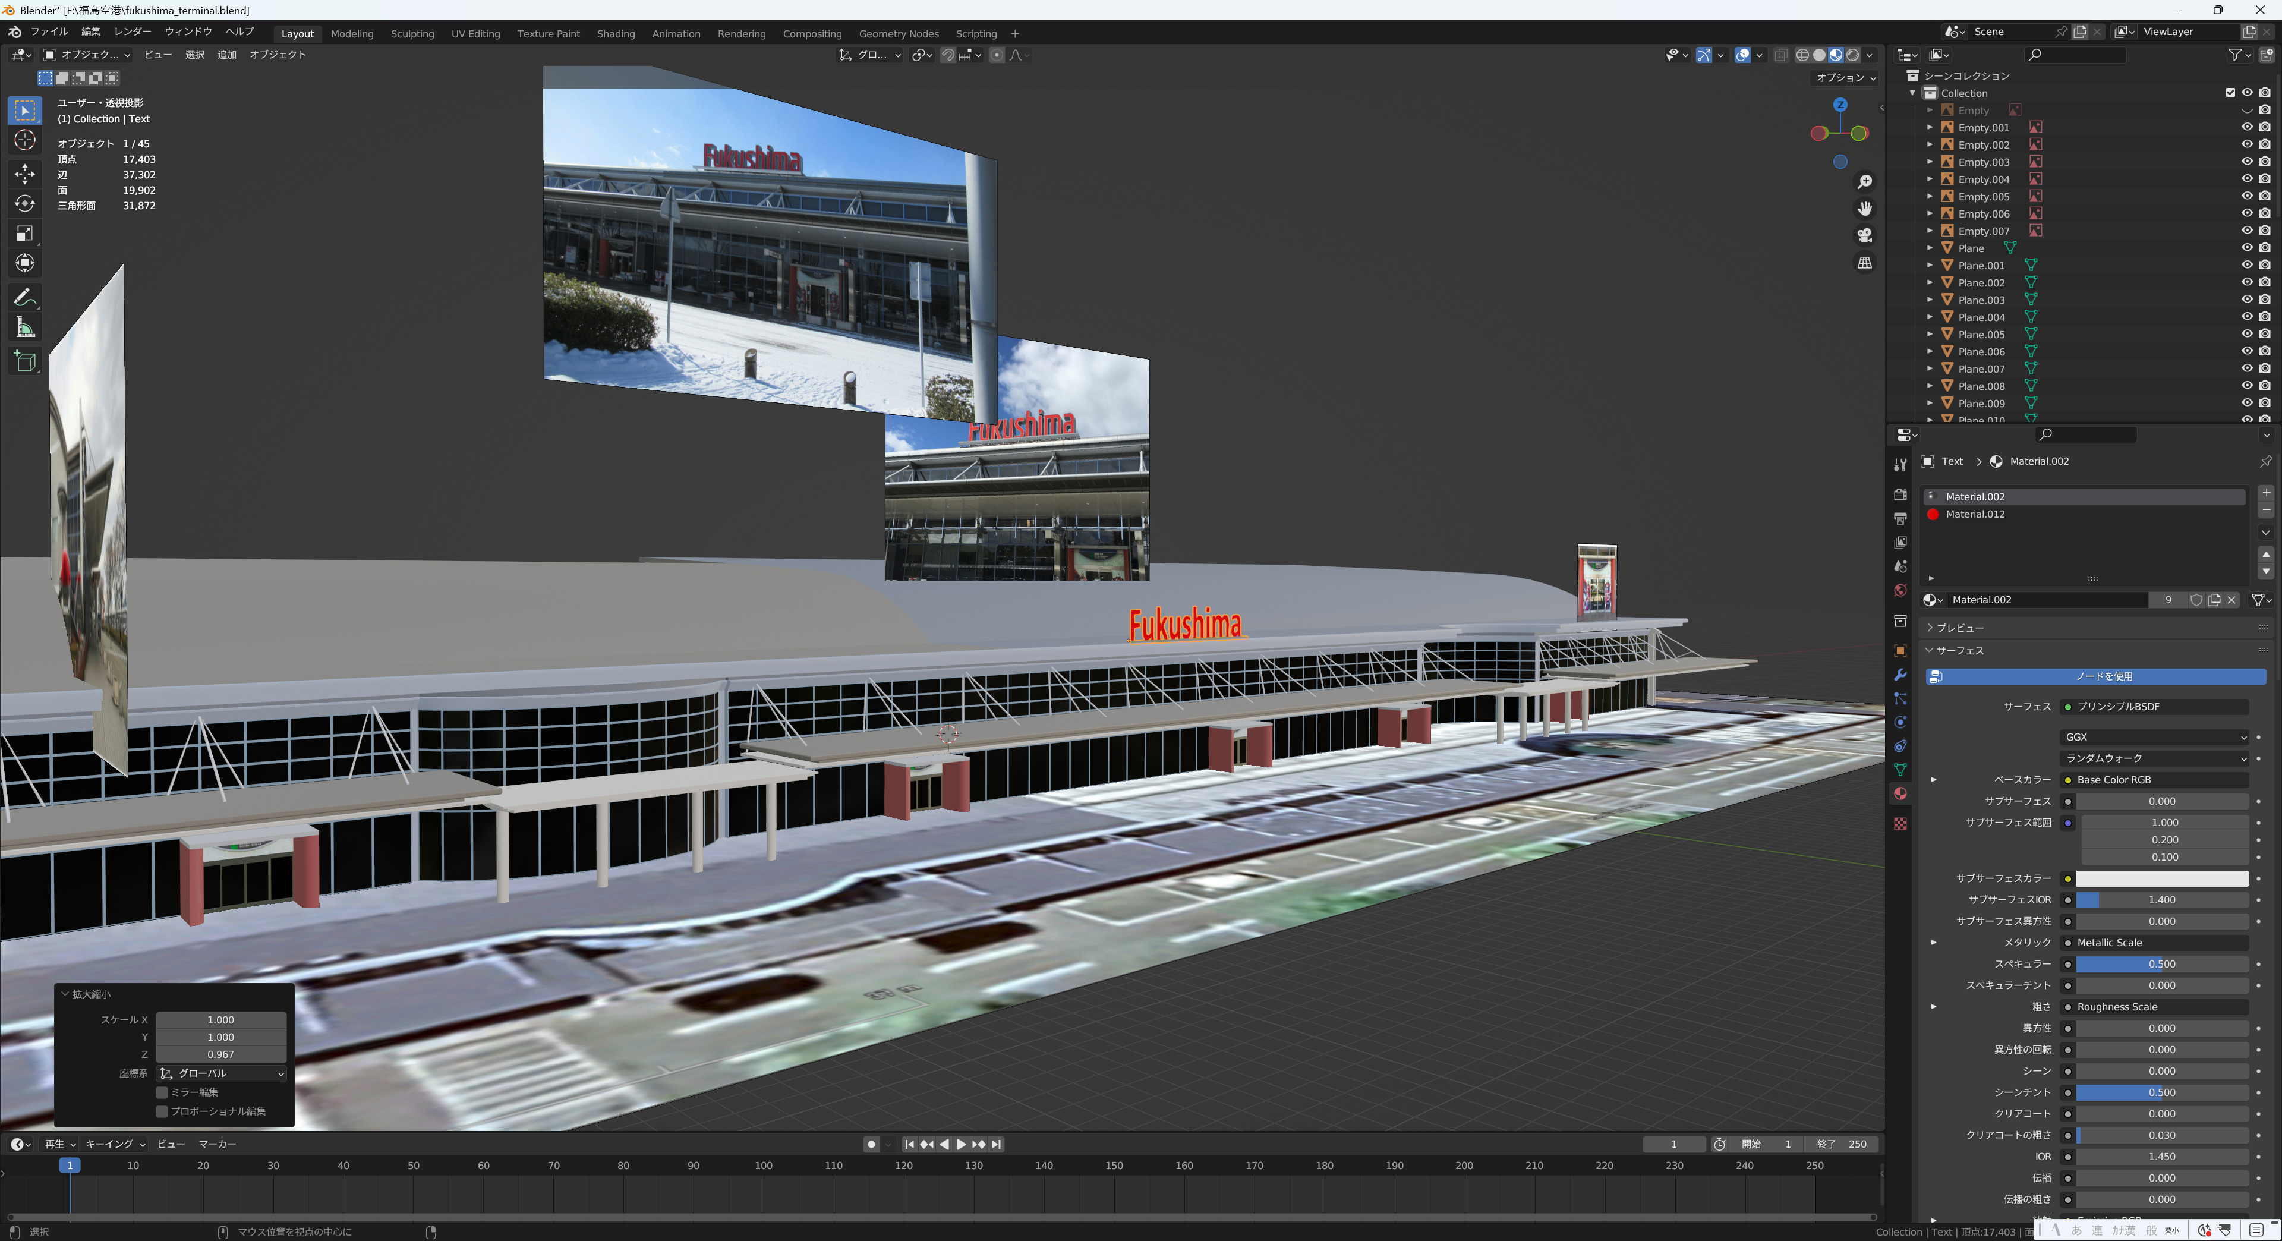Screen dimensions: 2282x1241
Task: Click the Base Color RGB link button
Action: (2154, 780)
